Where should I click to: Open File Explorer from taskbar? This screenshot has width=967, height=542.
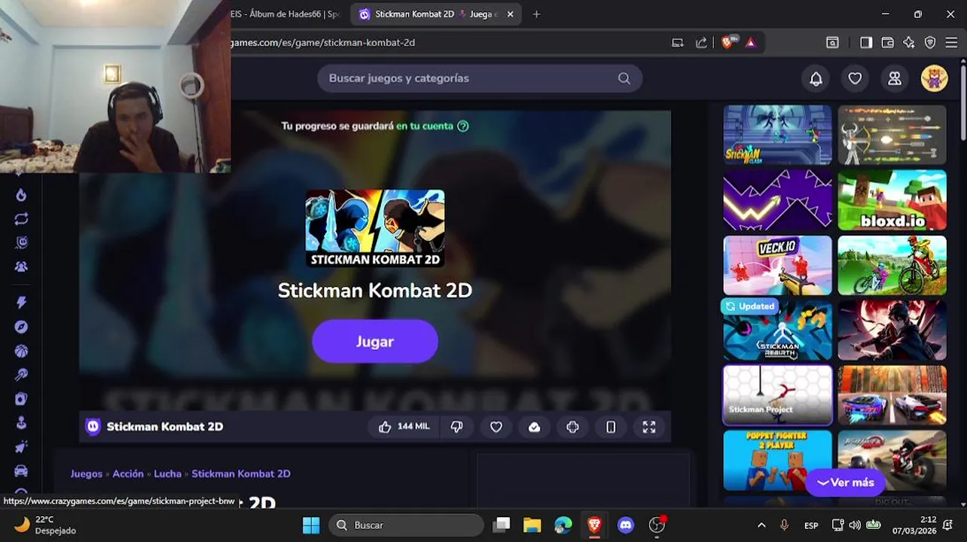click(532, 525)
